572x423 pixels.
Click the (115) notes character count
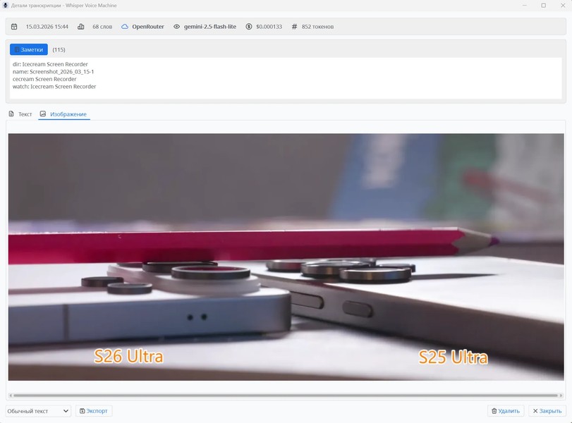(59, 49)
